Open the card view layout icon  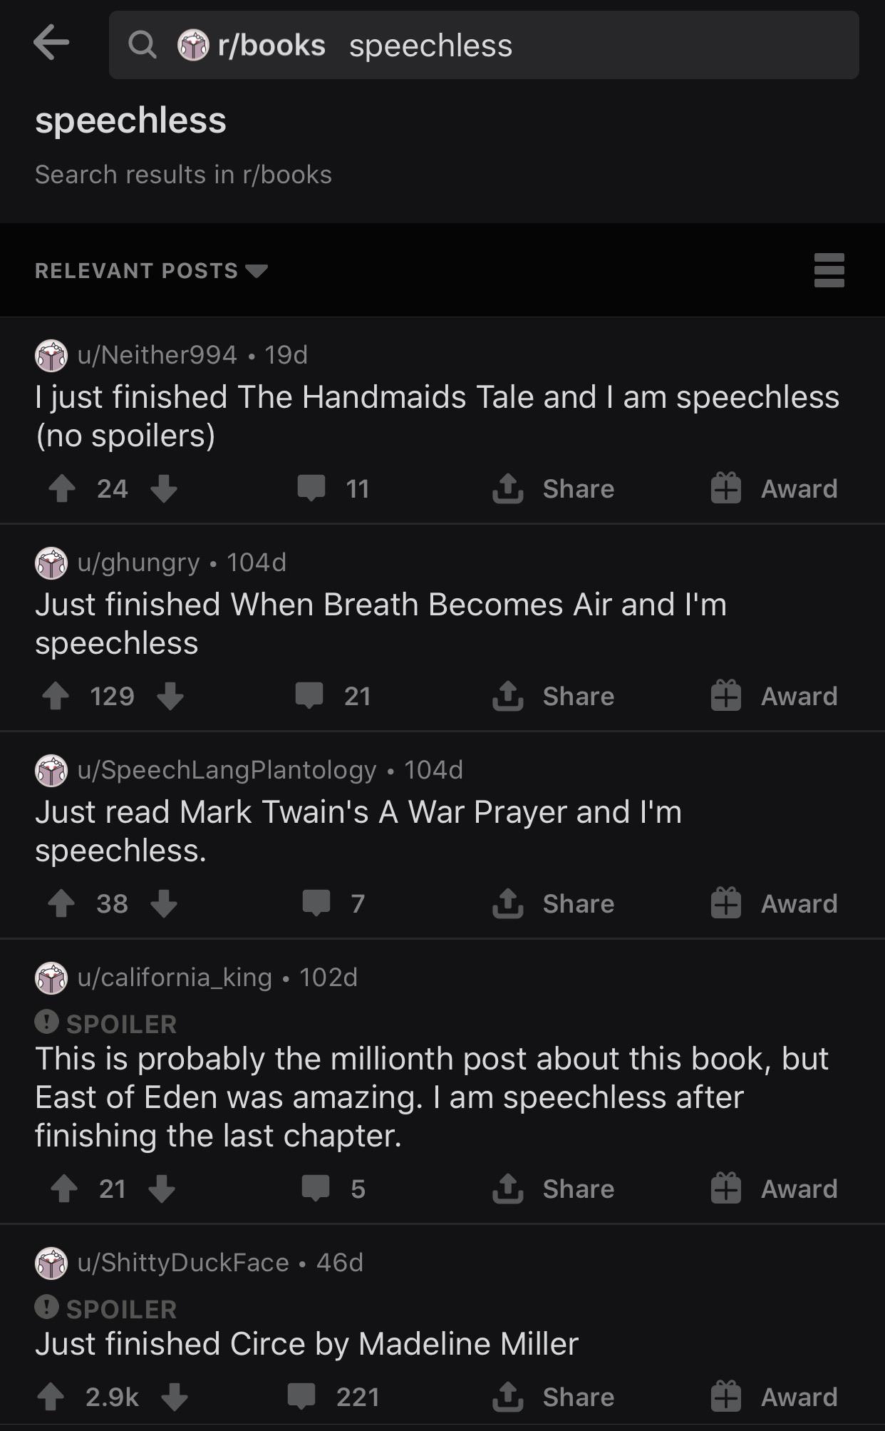[829, 270]
